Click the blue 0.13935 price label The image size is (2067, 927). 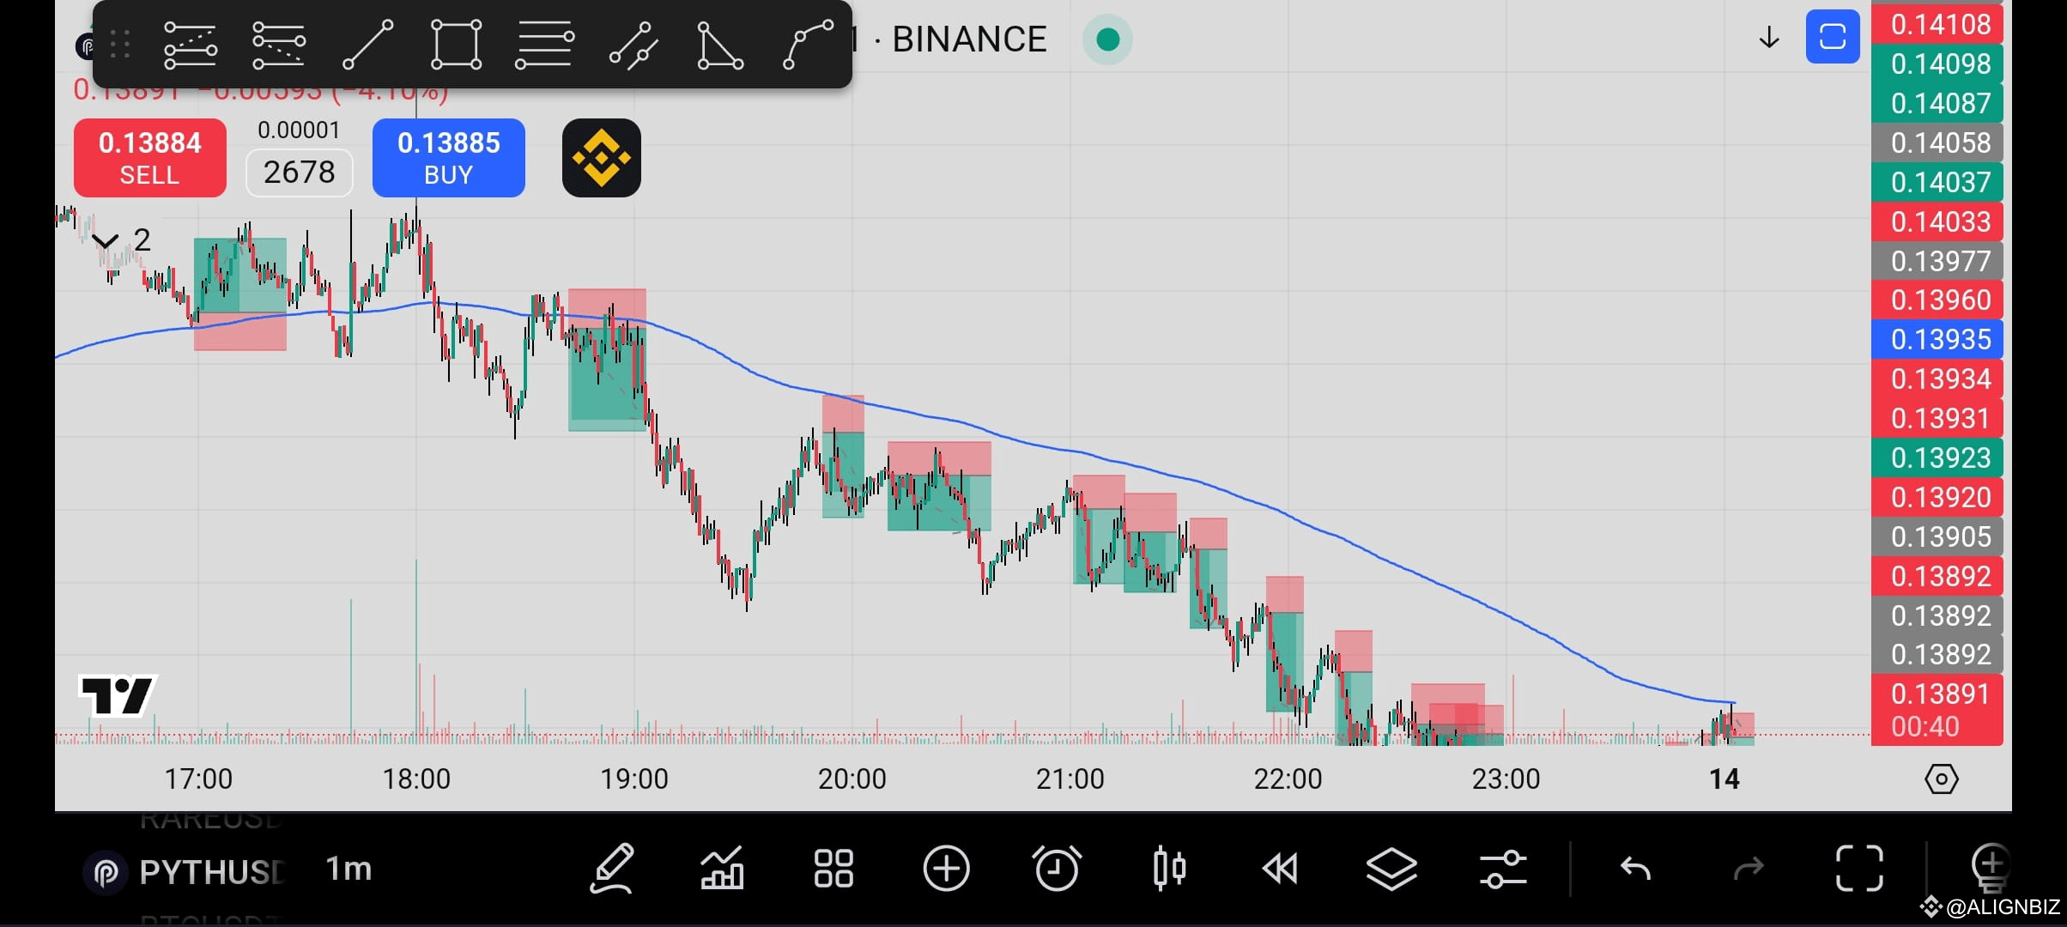(x=1937, y=340)
